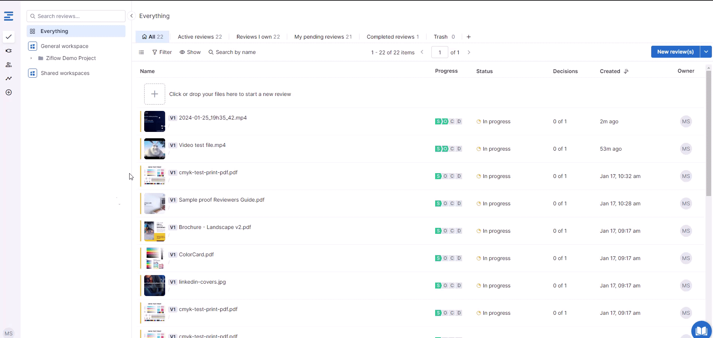Switch to Active reviews tab
Image resolution: width=713 pixels, height=338 pixels.
click(200, 37)
